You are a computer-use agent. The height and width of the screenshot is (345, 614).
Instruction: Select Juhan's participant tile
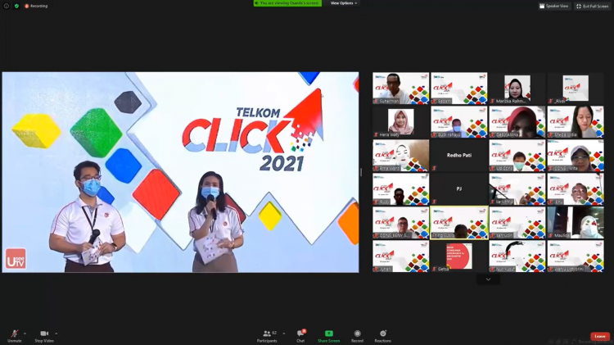pyautogui.click(x=400, y=256)
